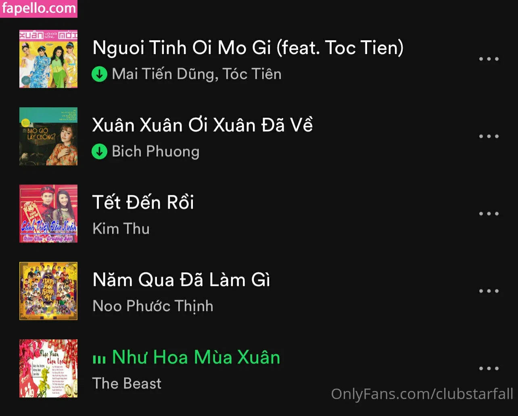Screen dimensions: 518x416
Task: Click the now-playing equalizer icon
Action: tap(99, 359)
